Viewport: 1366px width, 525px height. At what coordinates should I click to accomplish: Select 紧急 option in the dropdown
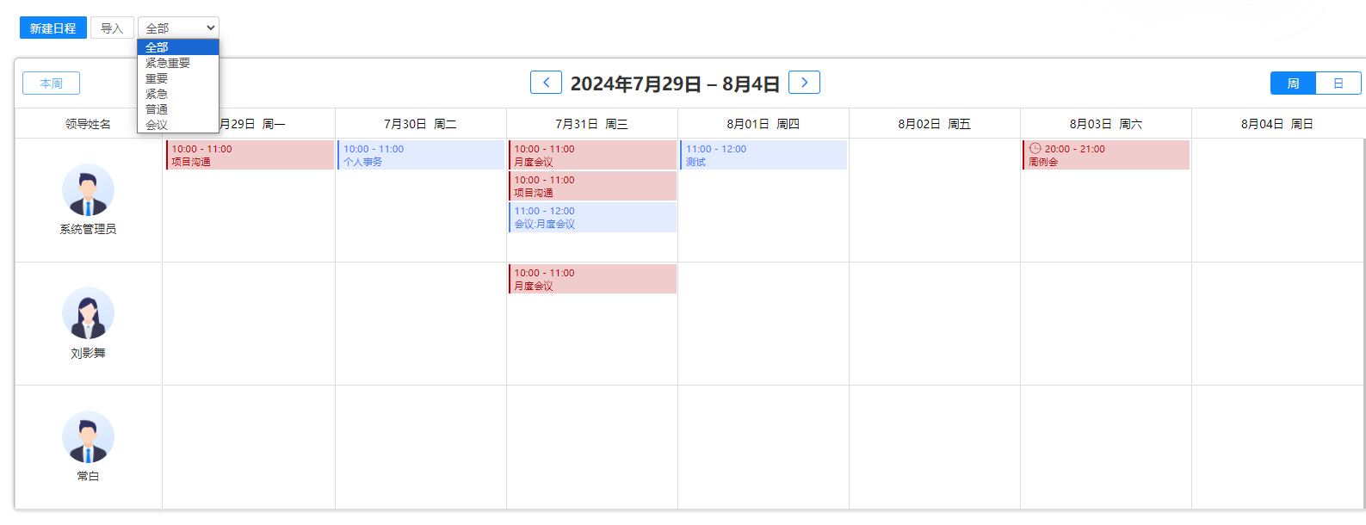(157, 94)
